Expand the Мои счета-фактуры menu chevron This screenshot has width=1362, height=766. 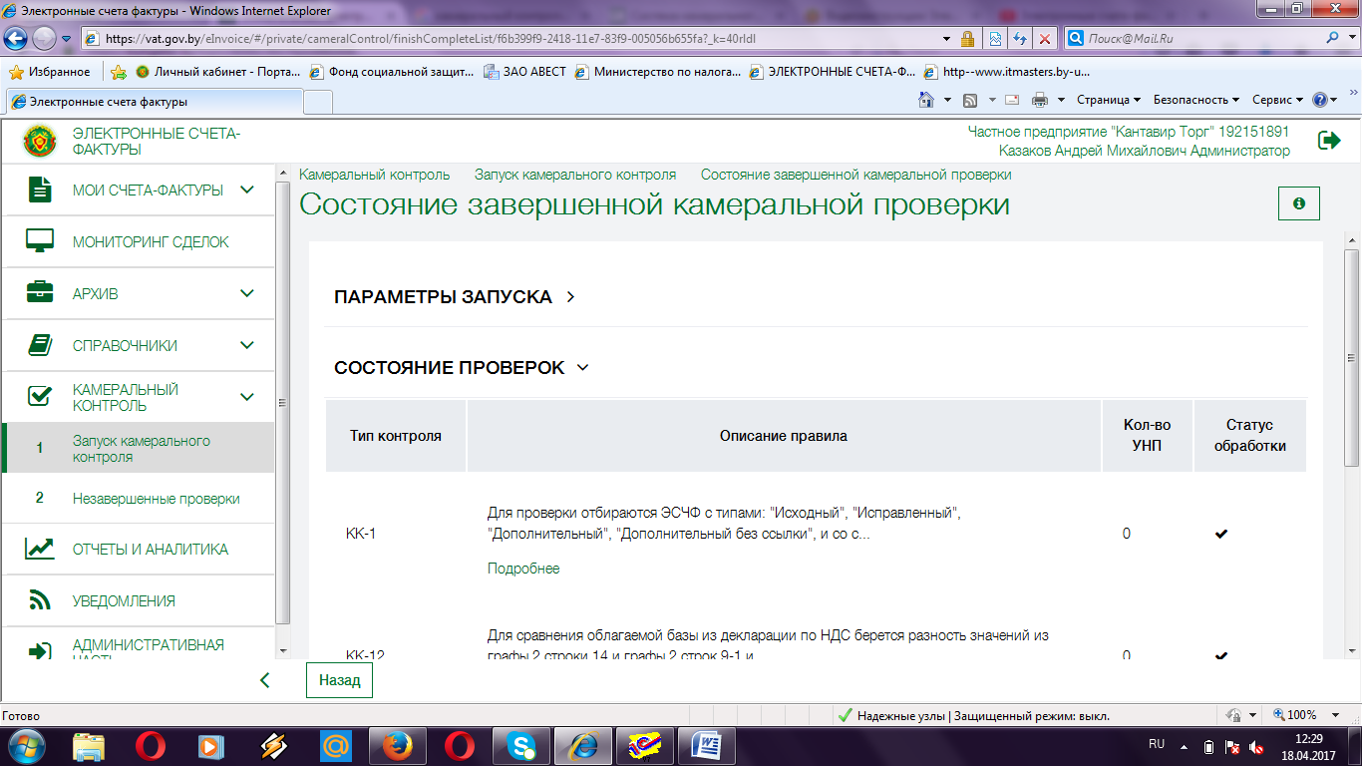click(x=247, y=190)
